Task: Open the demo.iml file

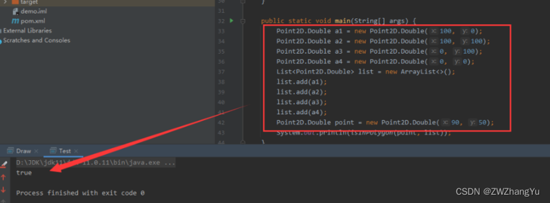Action: (x=34, y=11)
